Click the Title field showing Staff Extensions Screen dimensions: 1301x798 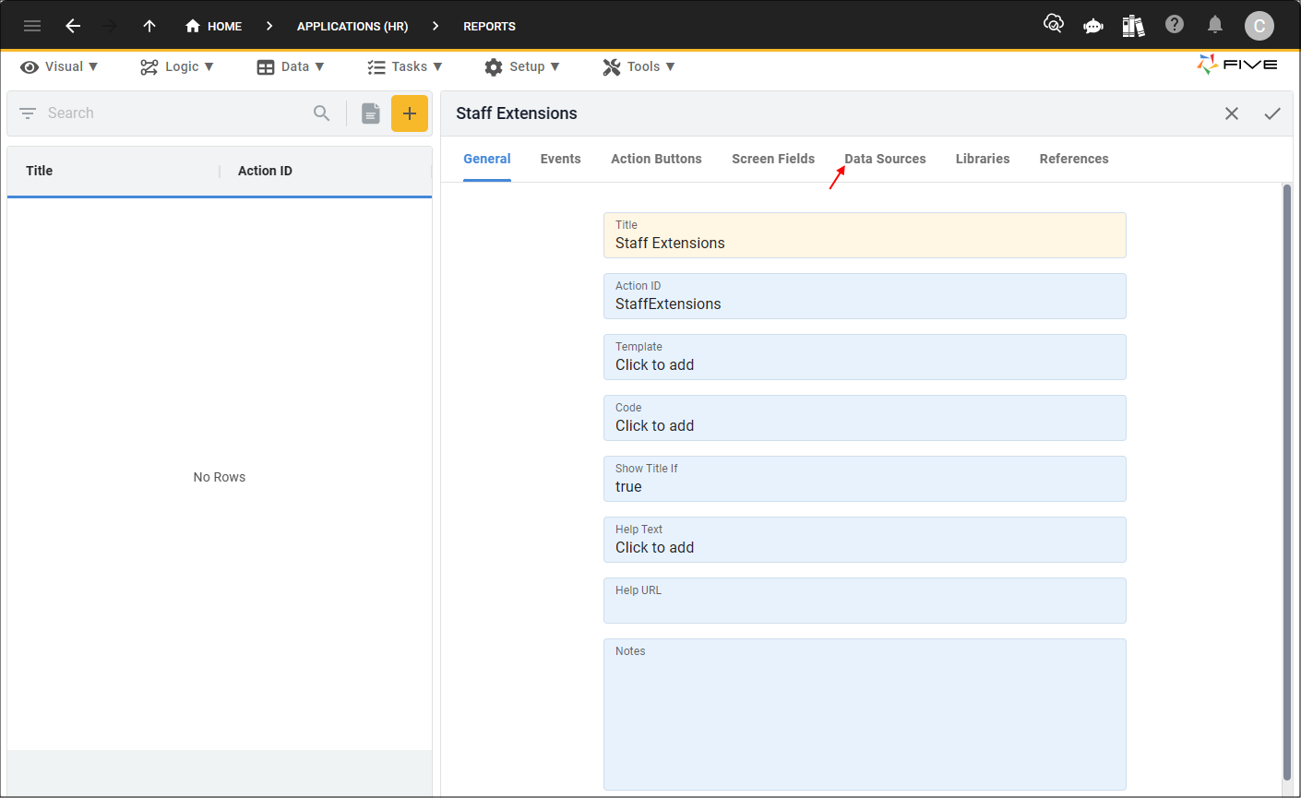pos(865,235)
